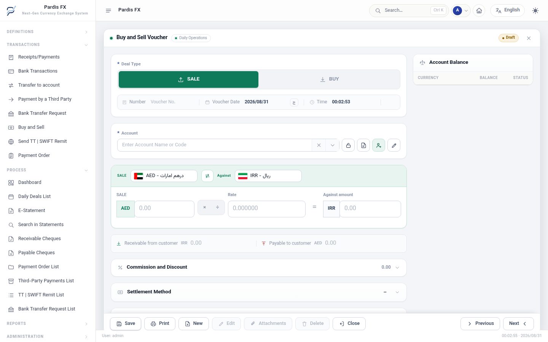Open Buy and Sell in sidebar

click(x=48, y=128)
